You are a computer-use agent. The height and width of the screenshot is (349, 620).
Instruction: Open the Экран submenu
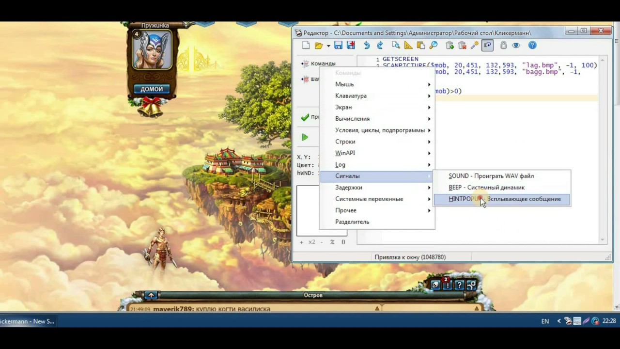377,107
